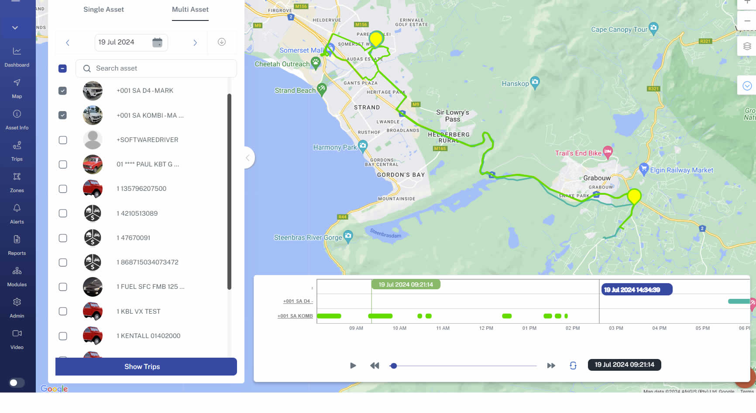Open the calendar date picker
The height and width of the screenshot is (413, 756).
click(x=158, y=42)
